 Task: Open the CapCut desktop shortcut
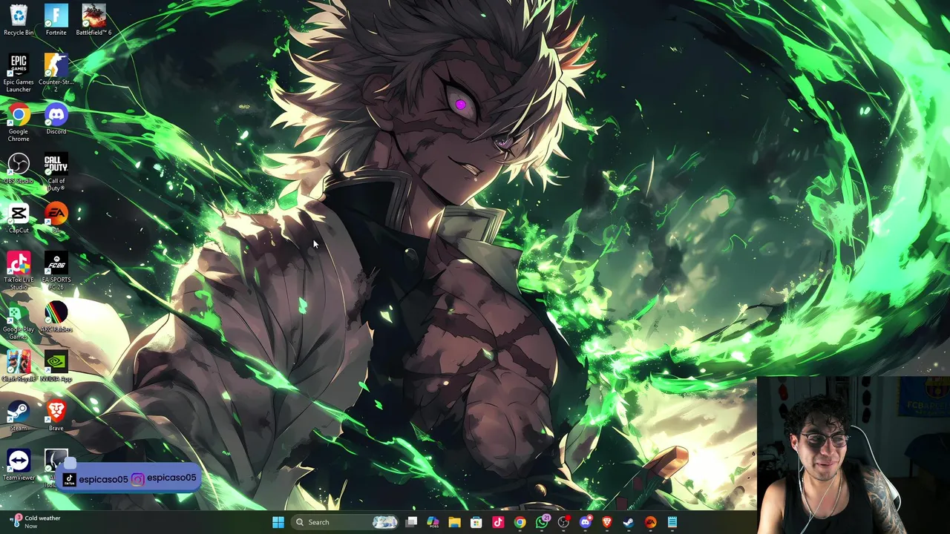[19, 219]
